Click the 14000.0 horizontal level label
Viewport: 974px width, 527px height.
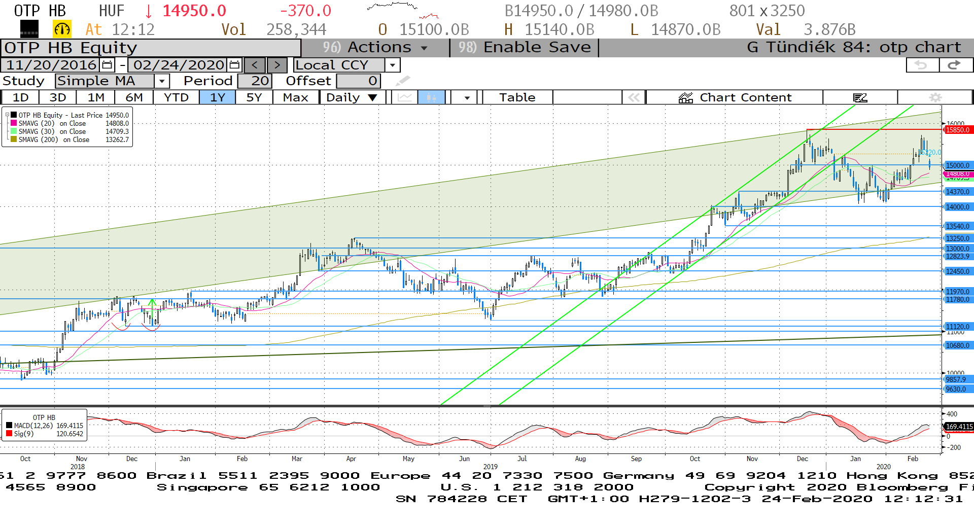pos(958,207)
